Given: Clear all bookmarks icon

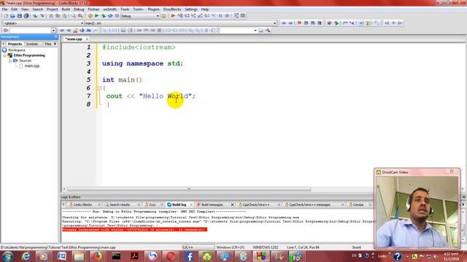Looking at the screenshot, I should pos(320,23).
